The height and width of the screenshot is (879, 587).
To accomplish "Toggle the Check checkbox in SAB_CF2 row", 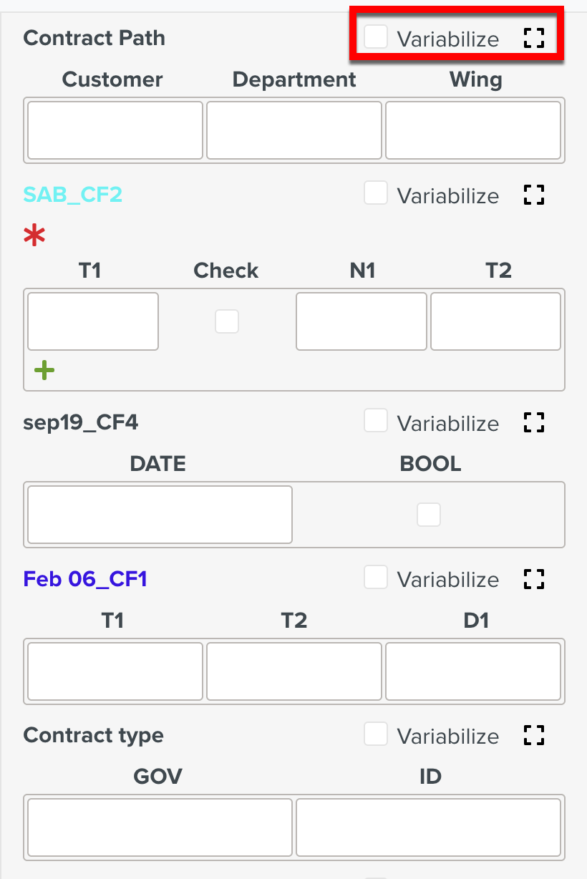I will [x=227, y=321].
